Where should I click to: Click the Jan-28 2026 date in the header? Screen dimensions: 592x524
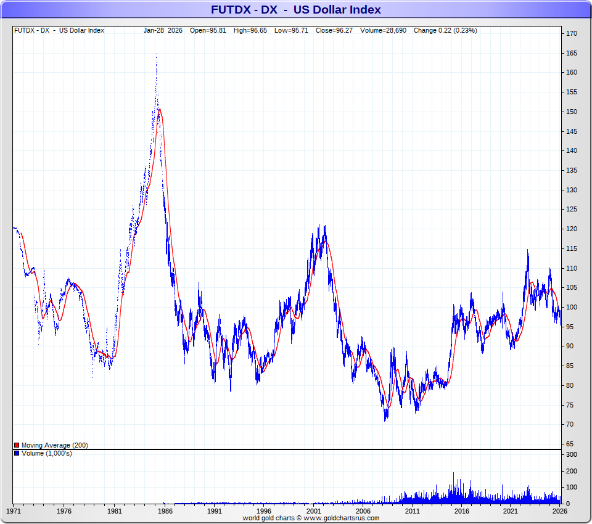point(163,30)
